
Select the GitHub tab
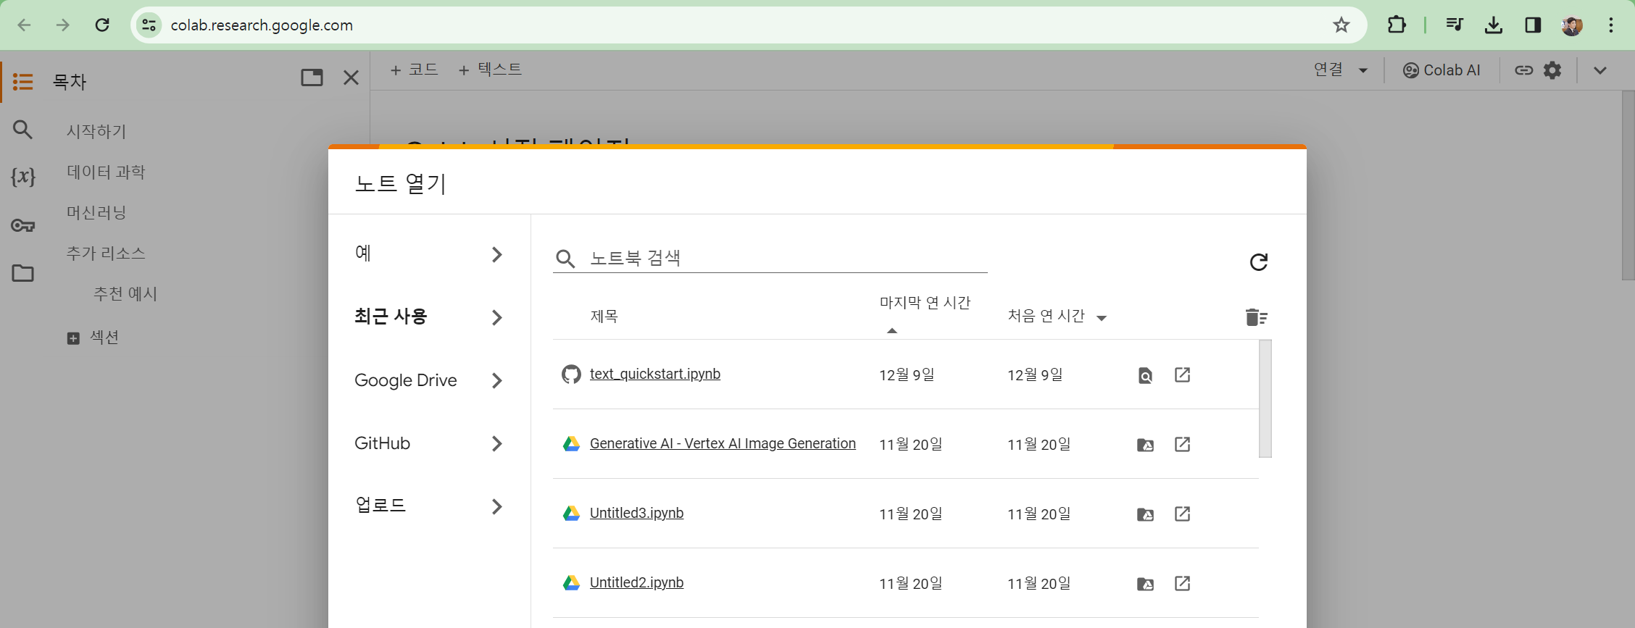point(429,443)
